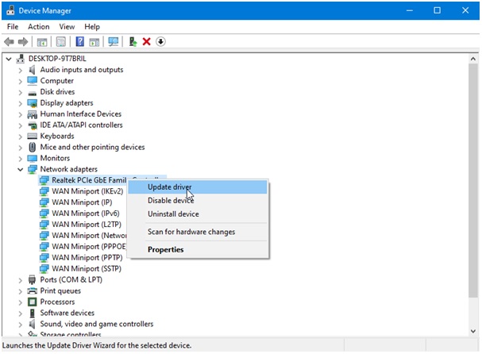The height and width of the screenshot is (354, 482).
Task: Click the circled down-arrow Disable device icon
Action: (x=160, y=41)
